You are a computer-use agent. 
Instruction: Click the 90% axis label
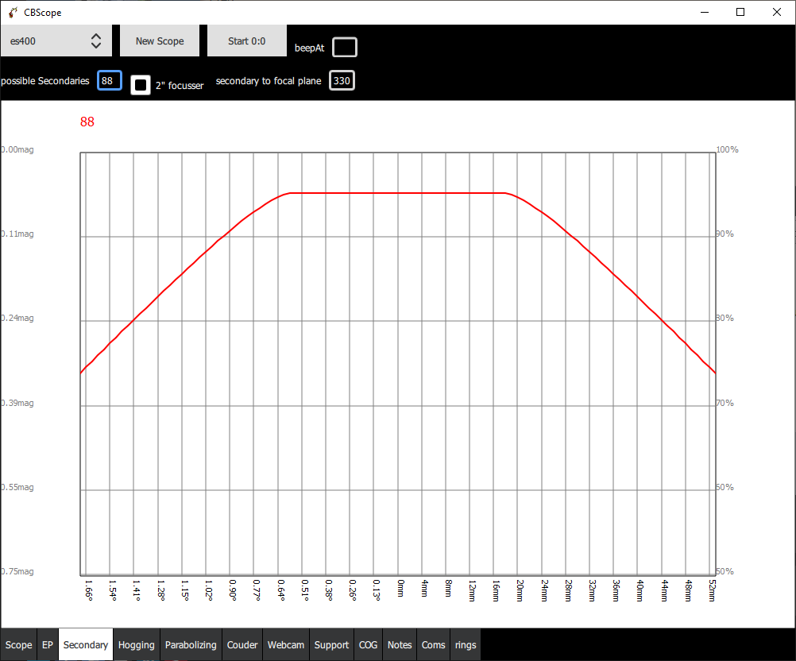click(725, 234)
